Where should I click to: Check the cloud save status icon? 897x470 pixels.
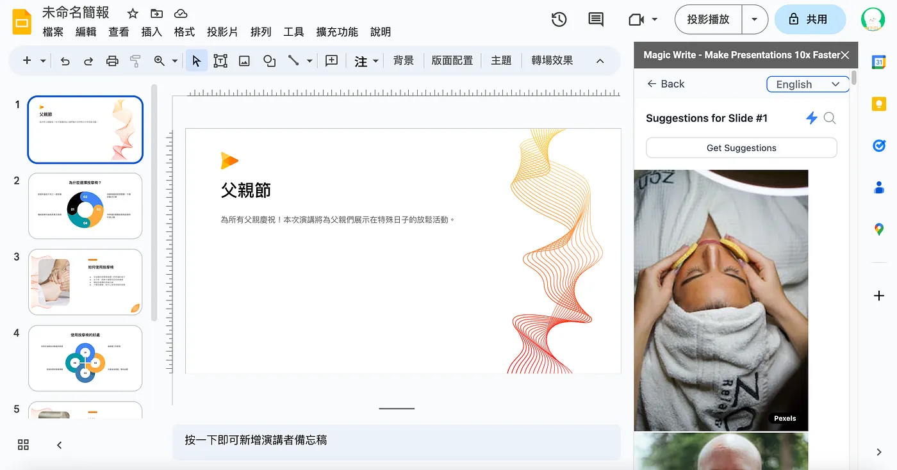[181, 13]
